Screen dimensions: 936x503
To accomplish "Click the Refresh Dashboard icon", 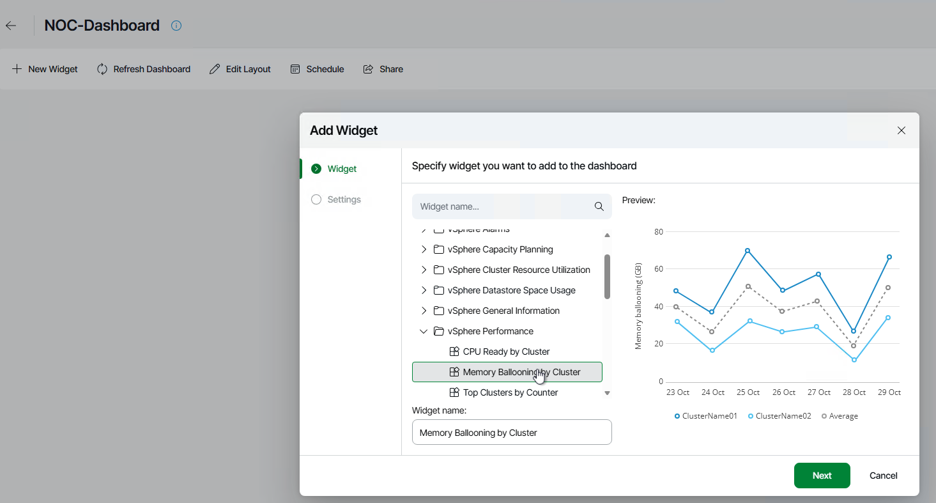I will click(102, 69).
